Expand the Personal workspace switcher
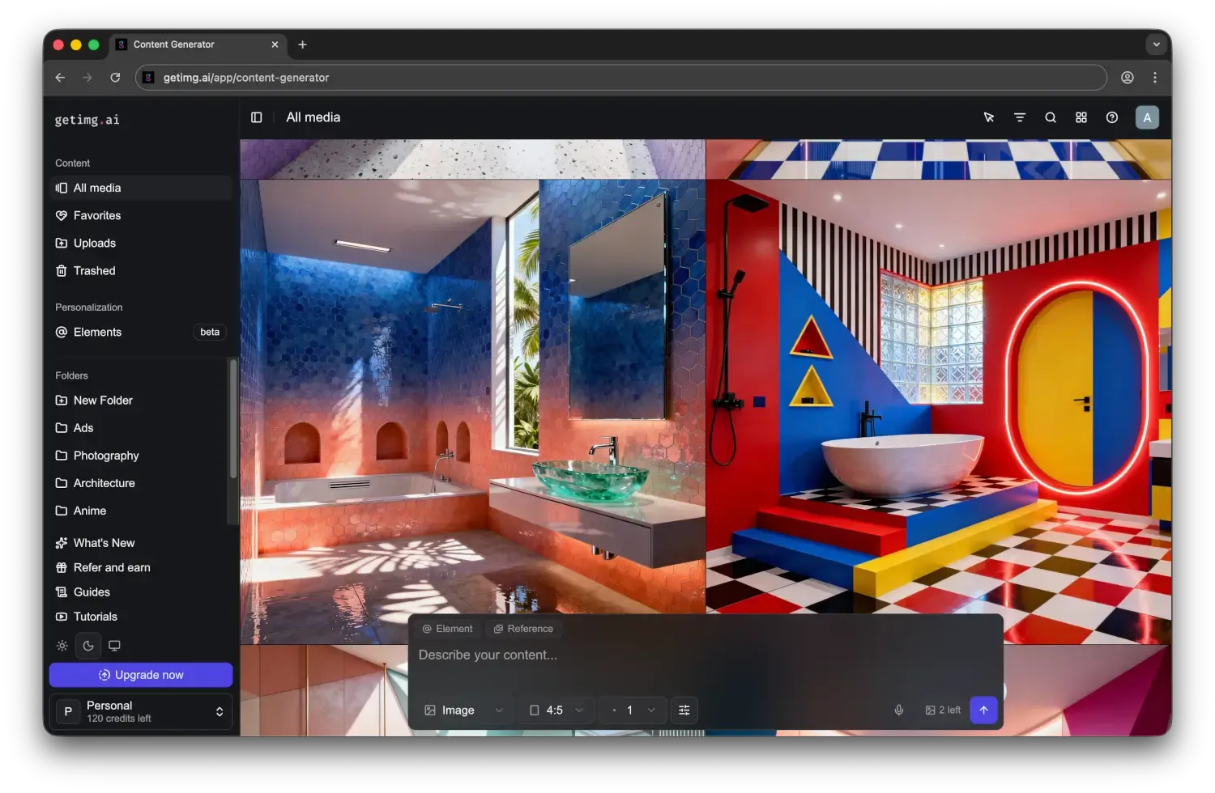The height and width of the screenshot is (793, 1215). point(141,712)
